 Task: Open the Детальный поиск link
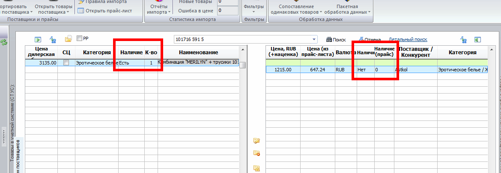(408, 39)
